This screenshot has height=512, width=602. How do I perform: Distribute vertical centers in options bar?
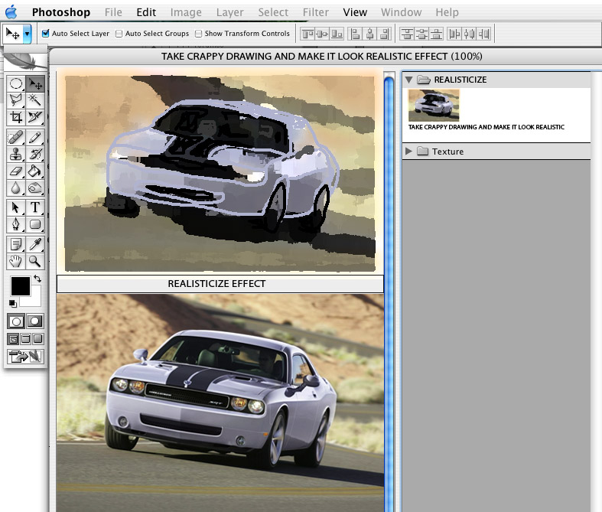(421, 34)
